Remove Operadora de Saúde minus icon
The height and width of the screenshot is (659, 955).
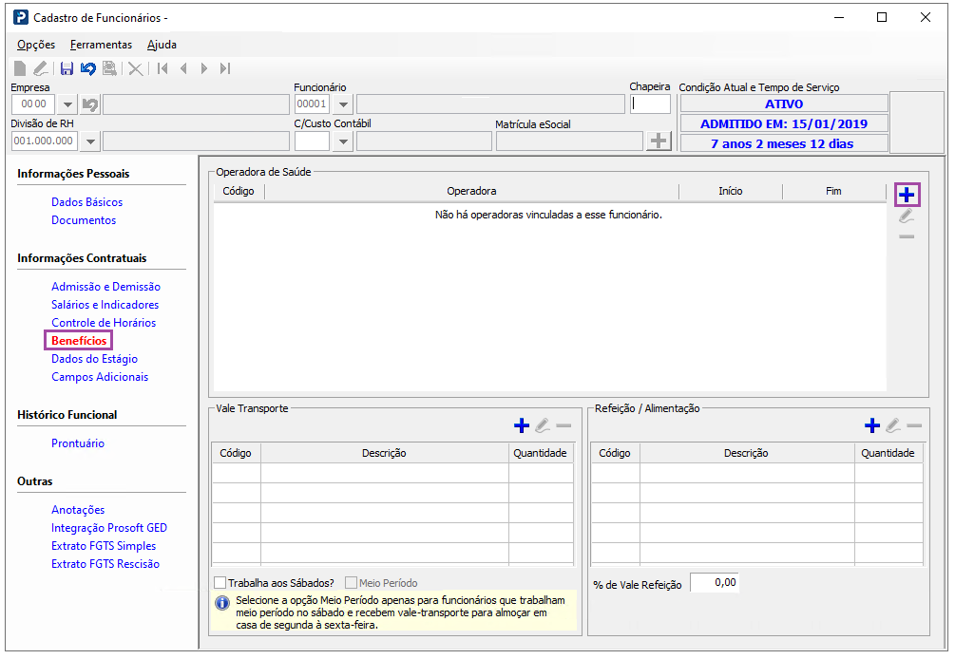(907, 236)
